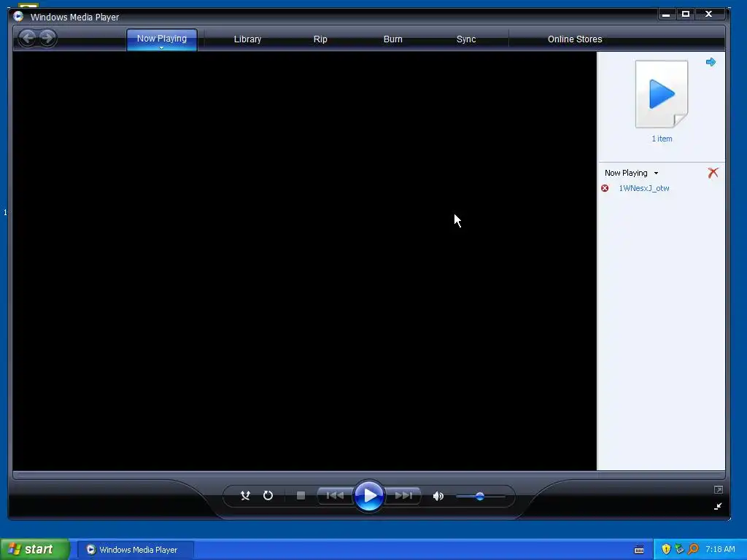Click Windows Media Player taskbar button
The height and width of the screenshot is (560, 747).
point(135,550)
